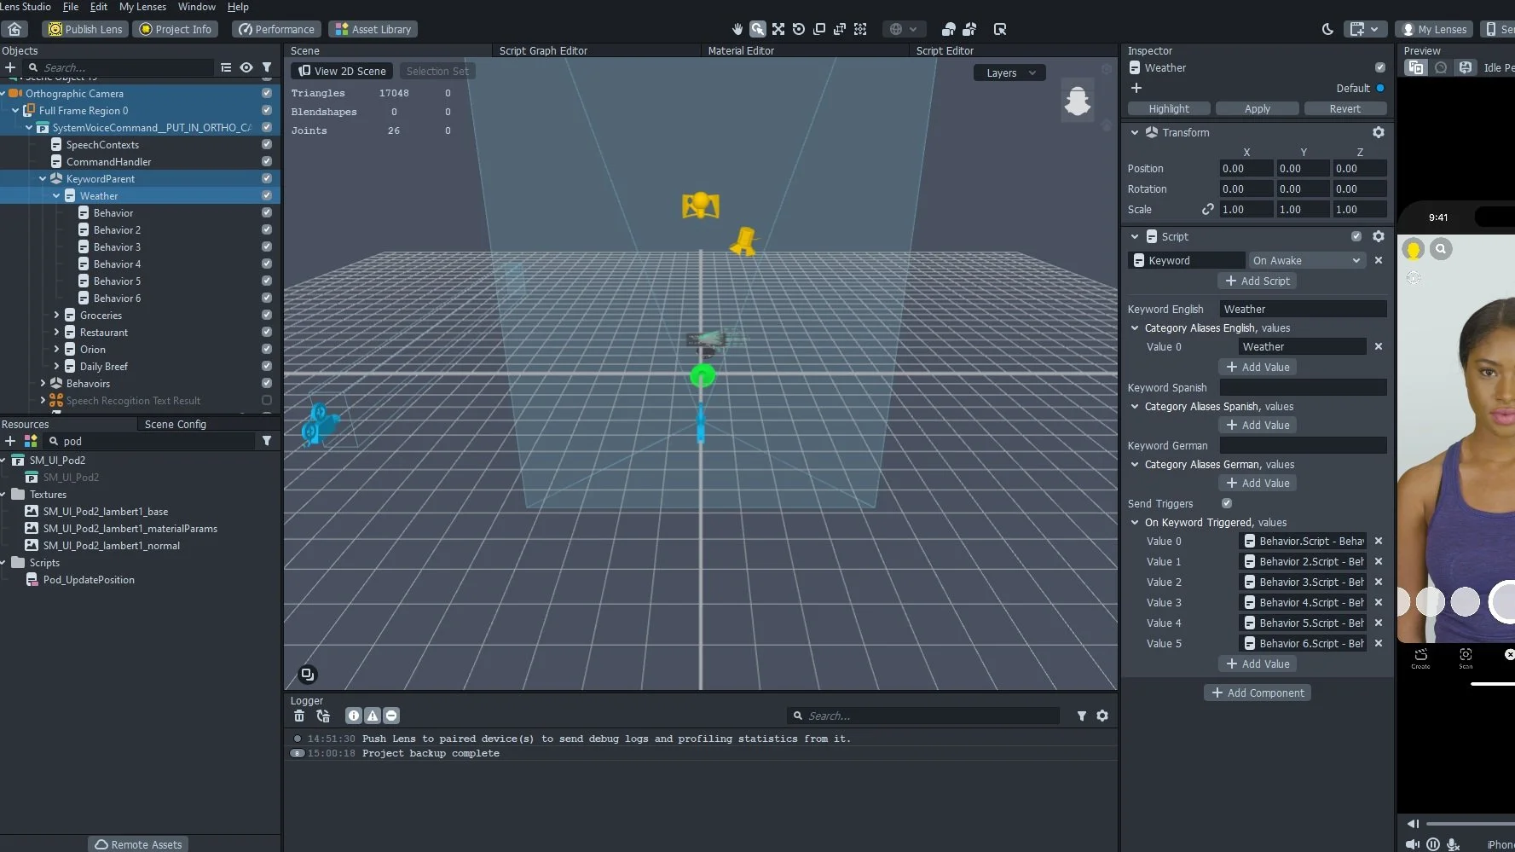Open the Window menu
Viewport: 1515px width, 852px height.
point(196,7)
